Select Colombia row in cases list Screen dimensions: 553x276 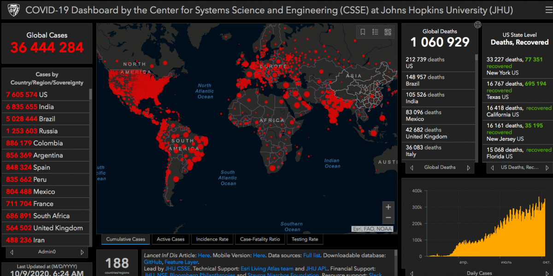(45, 143)
